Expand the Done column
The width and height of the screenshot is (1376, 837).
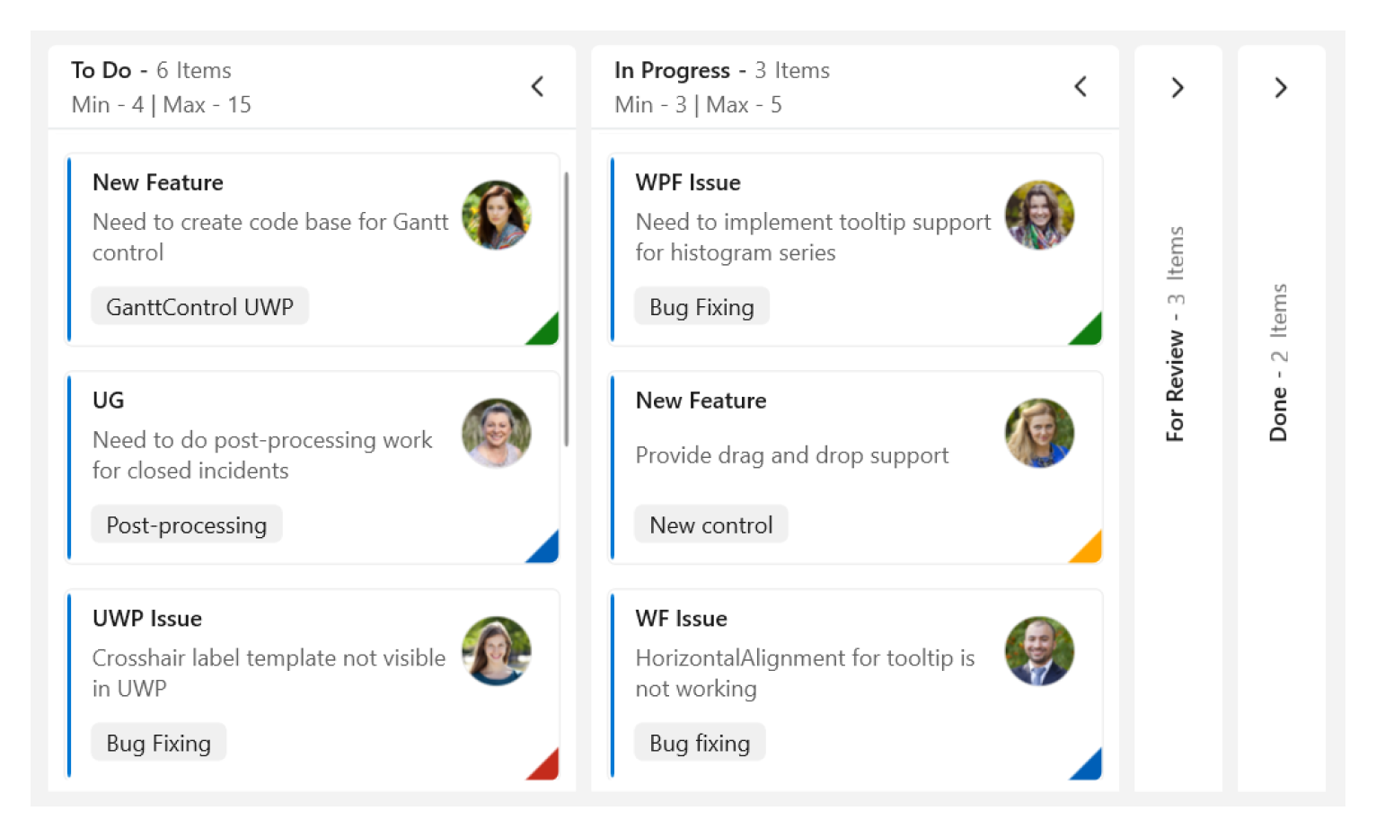tap(1281, 87)
